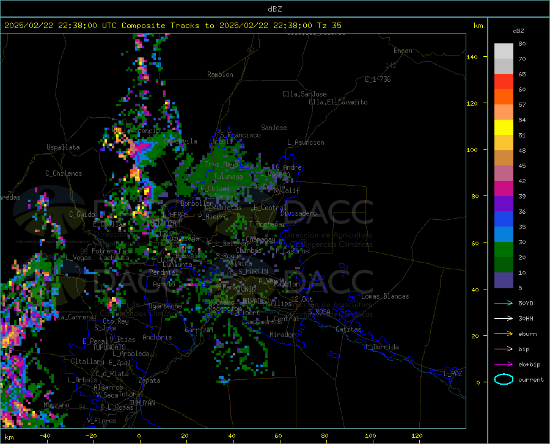
Task: Click the Potrerillos map label
Action: point(112,251)
